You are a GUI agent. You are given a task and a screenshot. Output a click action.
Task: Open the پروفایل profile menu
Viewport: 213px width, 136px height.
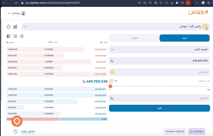(17, 13)
